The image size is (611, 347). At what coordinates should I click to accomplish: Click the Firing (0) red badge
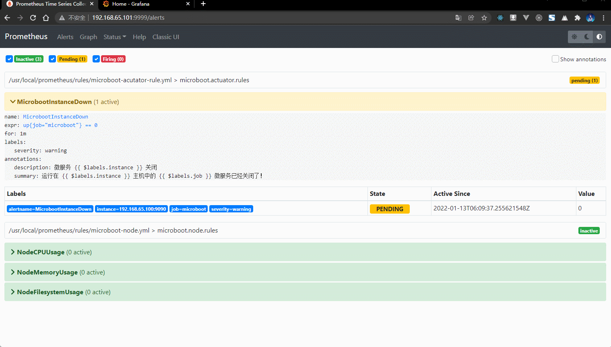pos(113,59)
